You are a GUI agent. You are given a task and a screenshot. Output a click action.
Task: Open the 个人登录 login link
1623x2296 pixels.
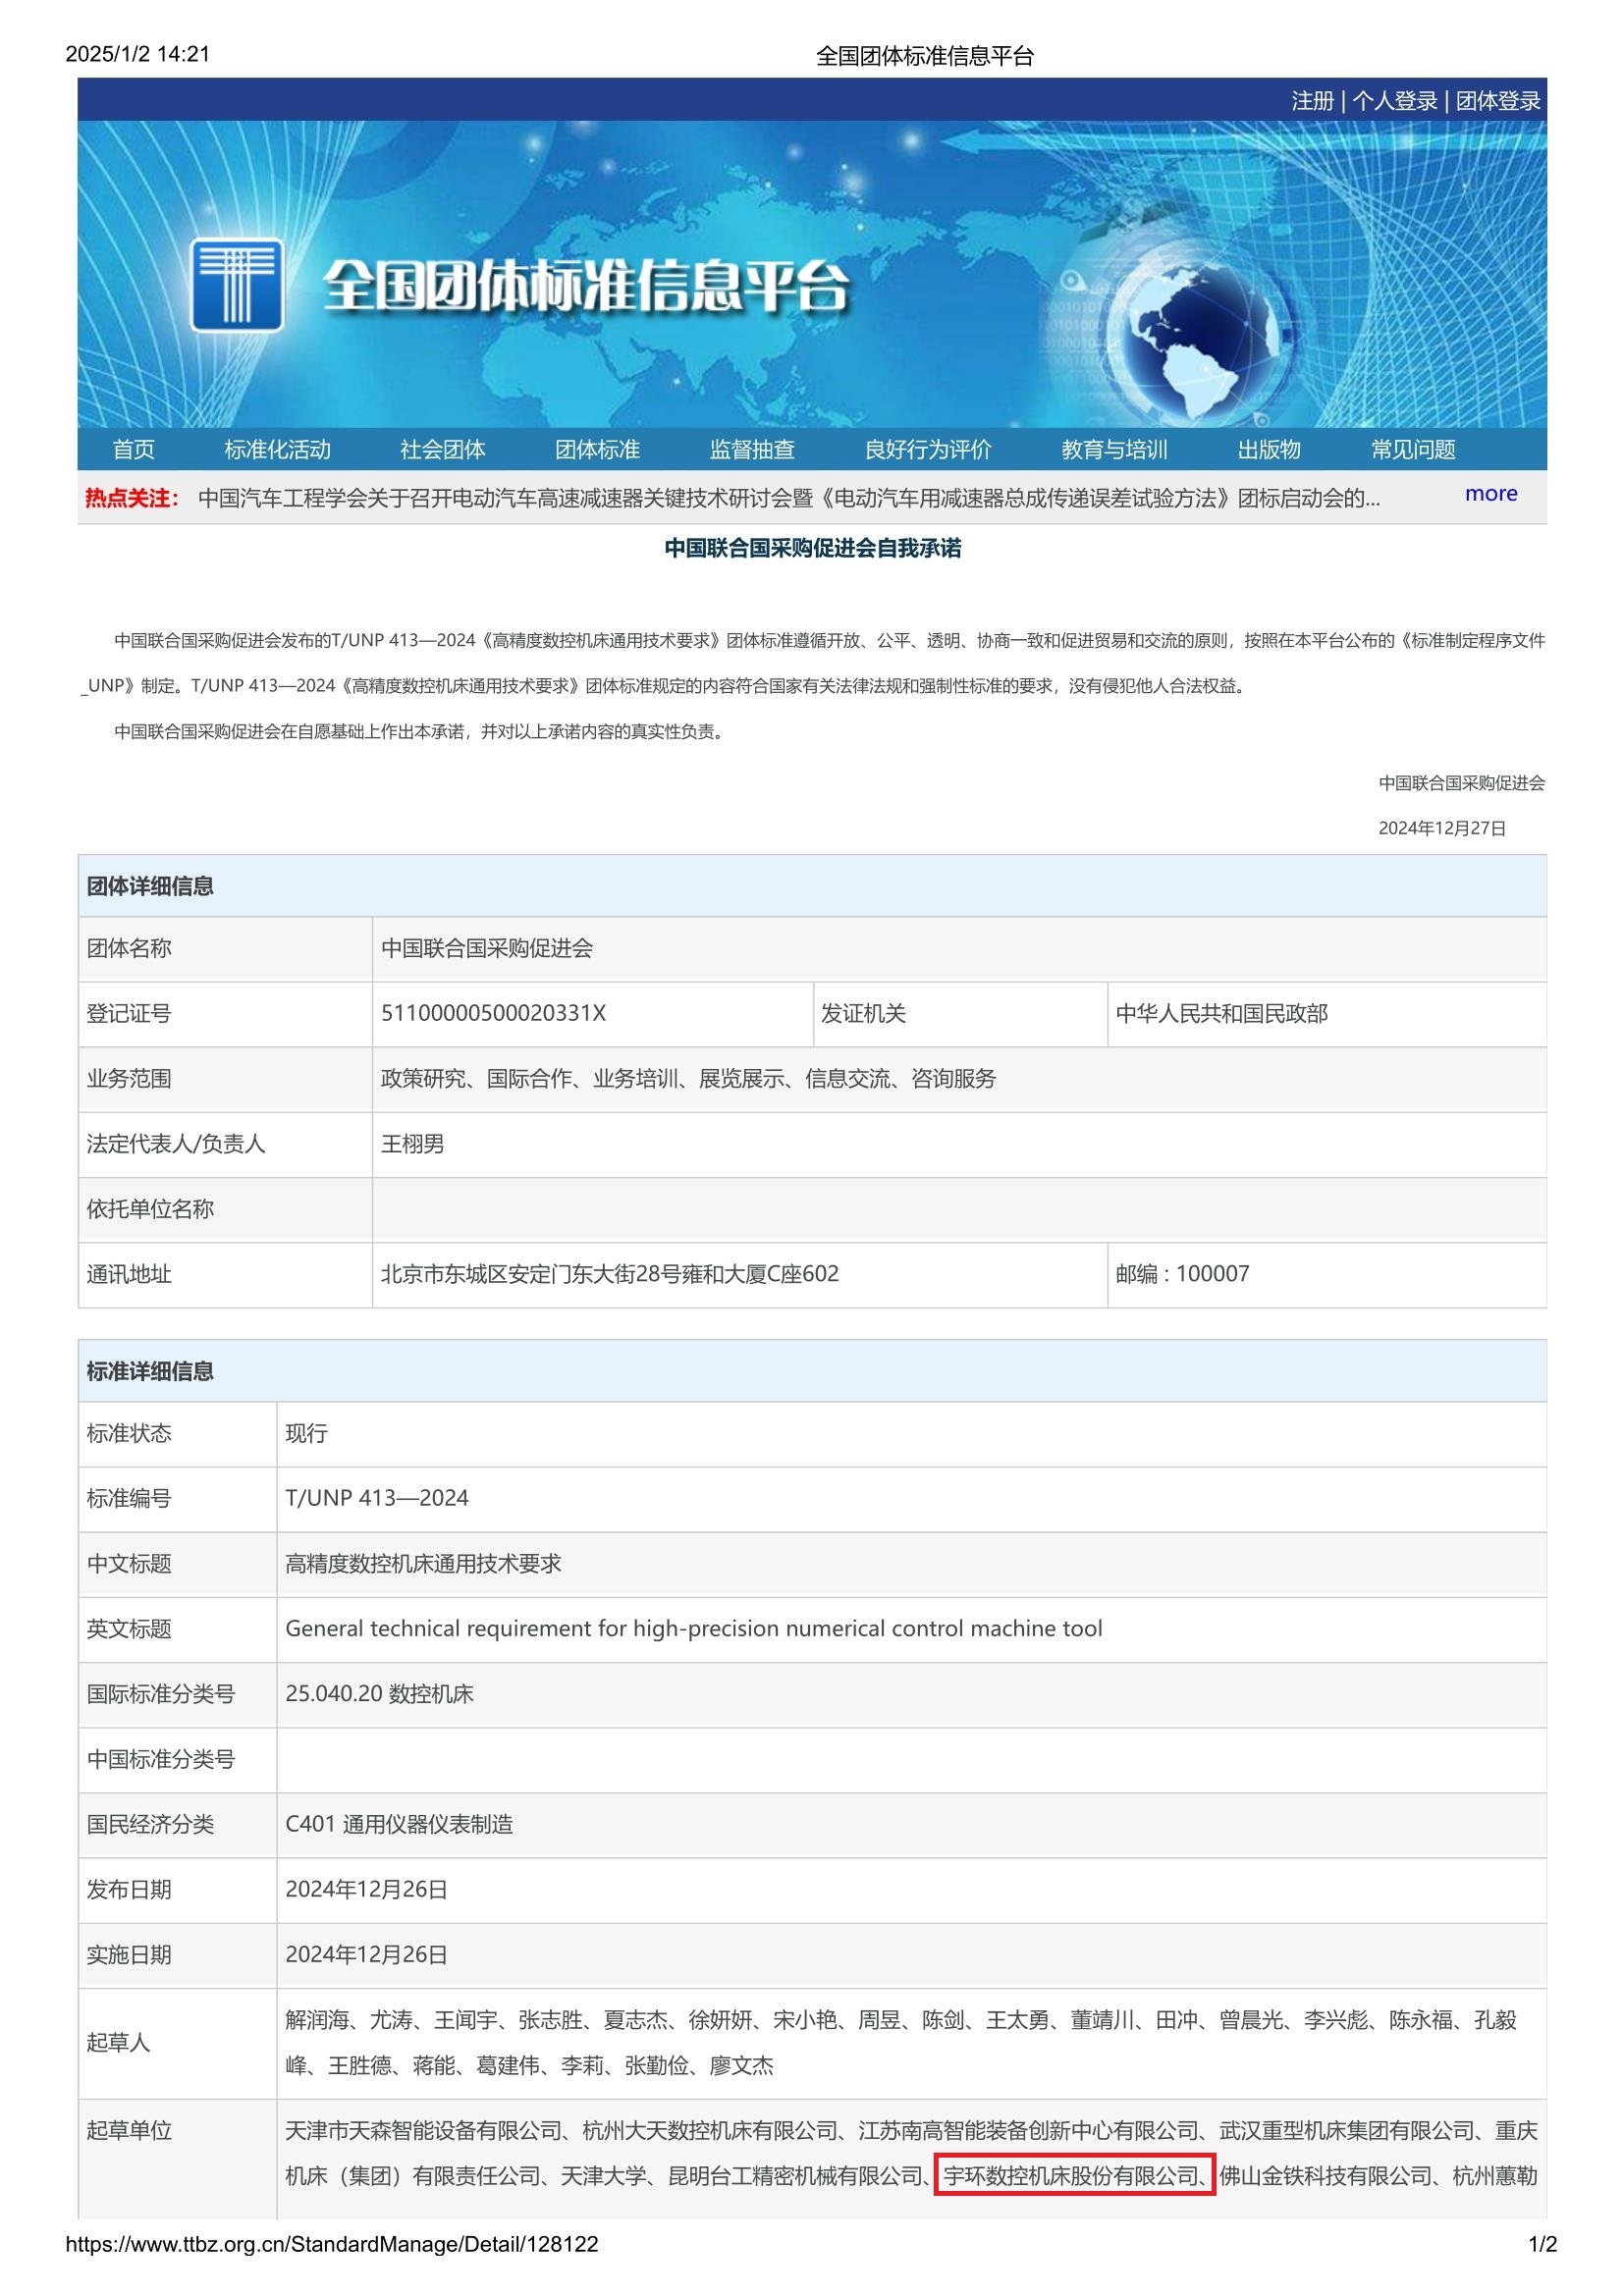point(1395,101)
